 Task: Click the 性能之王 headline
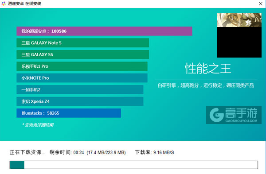click(x=208, y=69)
